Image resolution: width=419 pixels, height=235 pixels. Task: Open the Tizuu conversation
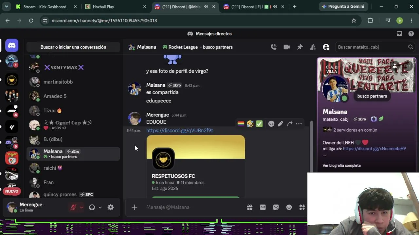coord(73,110)
